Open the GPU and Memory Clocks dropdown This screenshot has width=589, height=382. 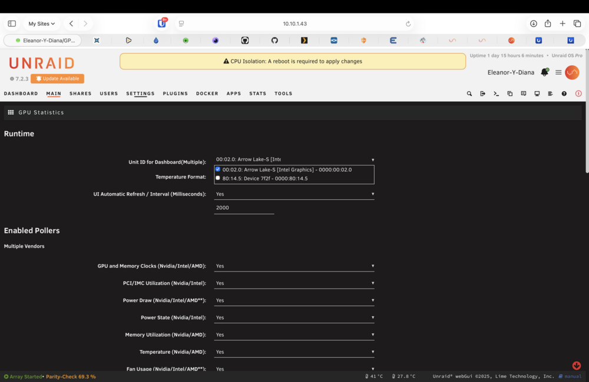[294, 266]
